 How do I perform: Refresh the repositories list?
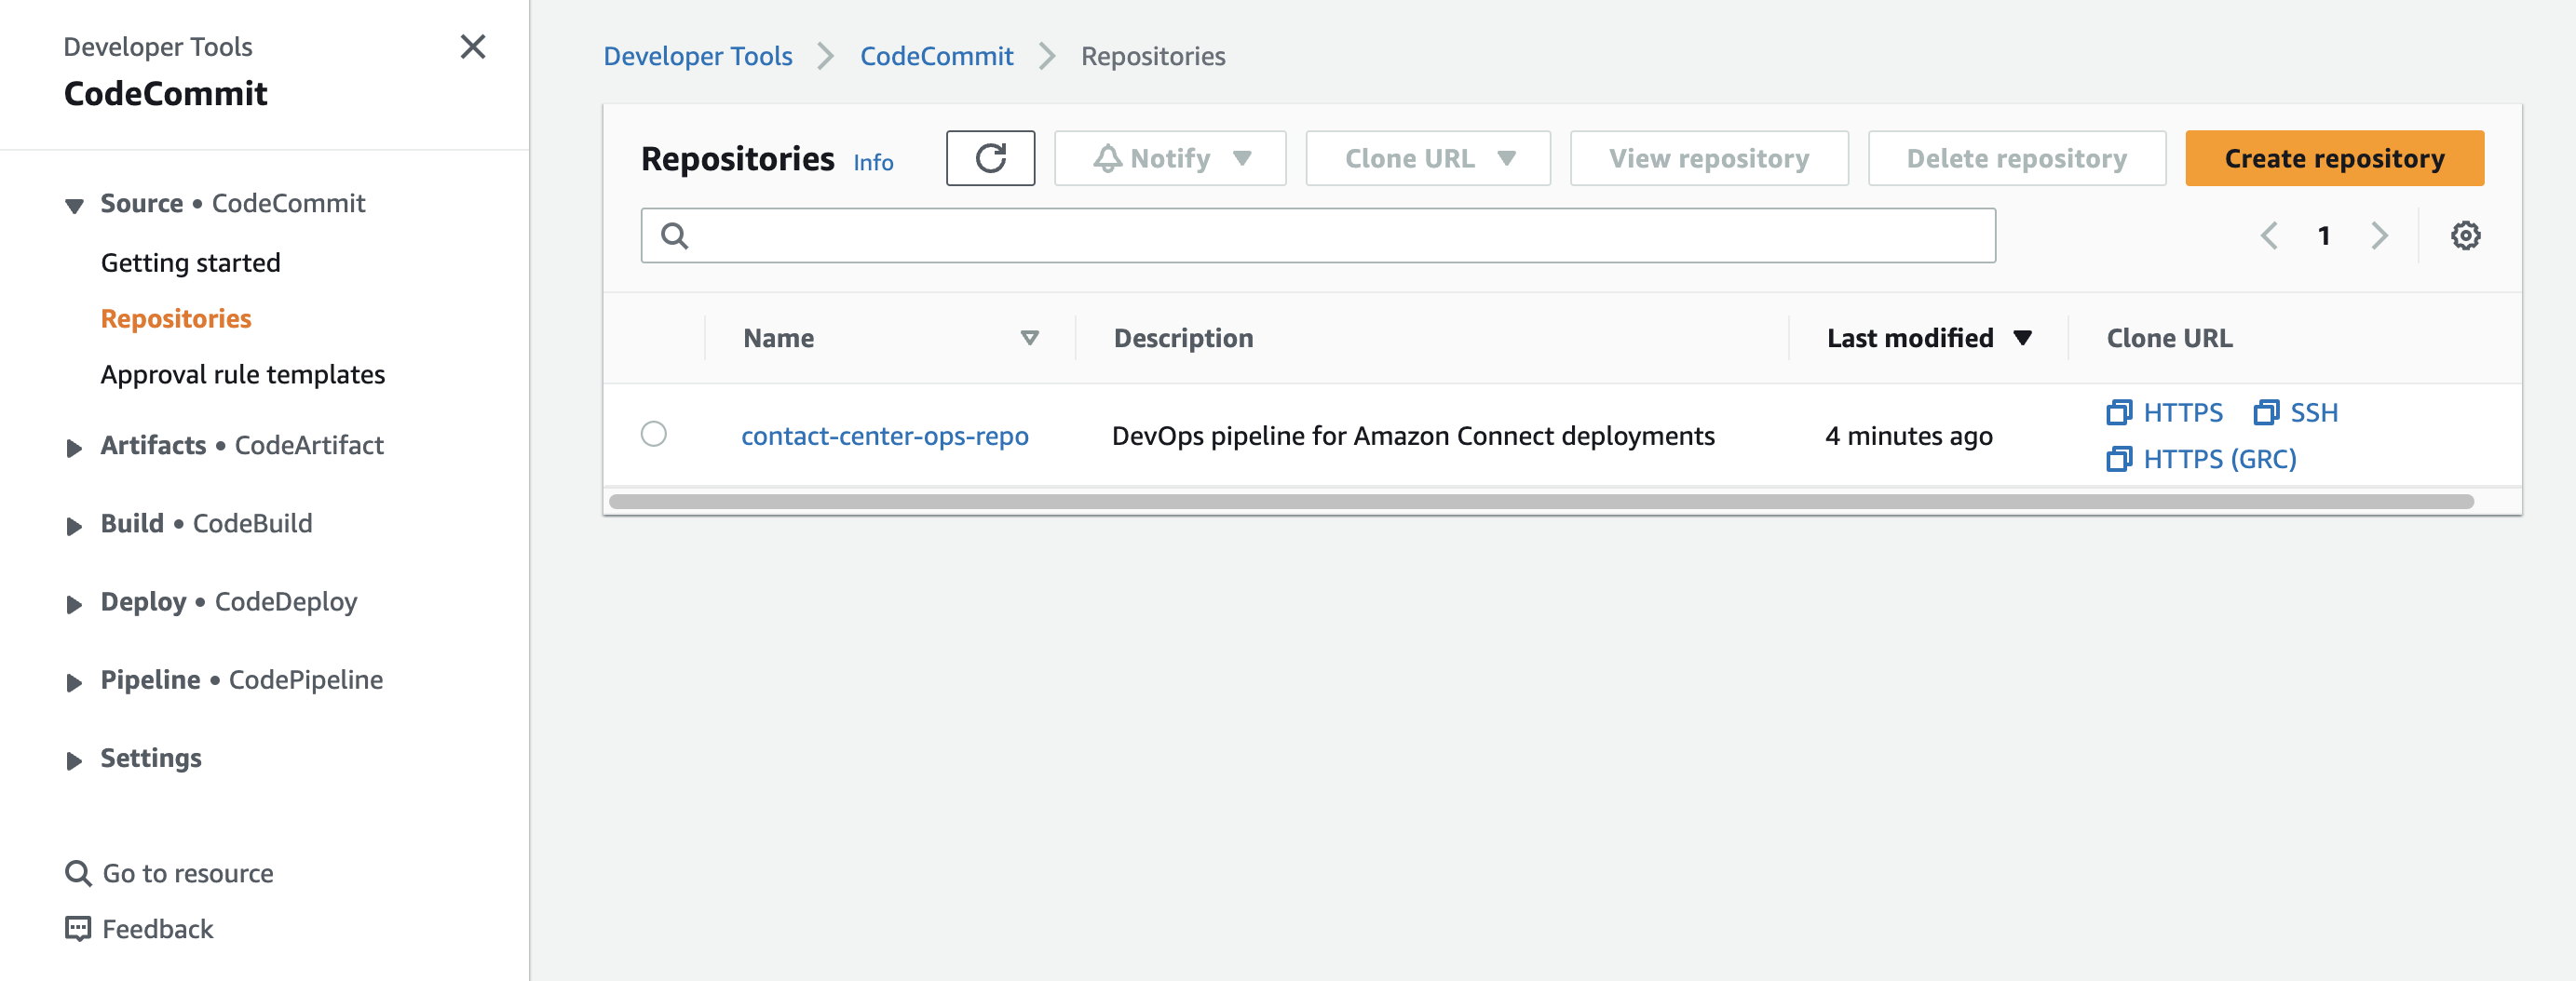[990, 158]
